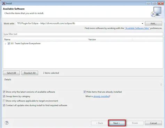Click the Team Explorer Everywhere category icon
The image size is (165, 128).
(12, 43)
